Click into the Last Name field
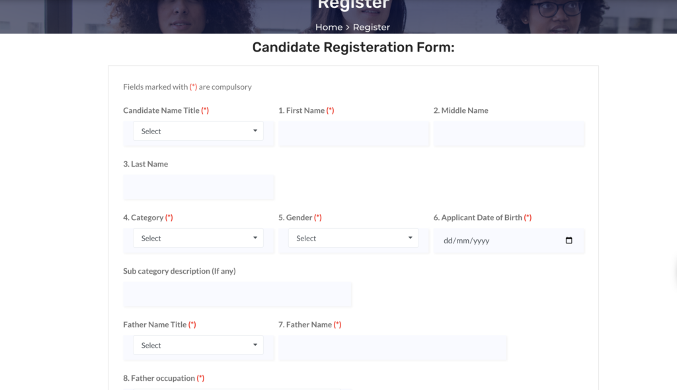 pos(198,186)
